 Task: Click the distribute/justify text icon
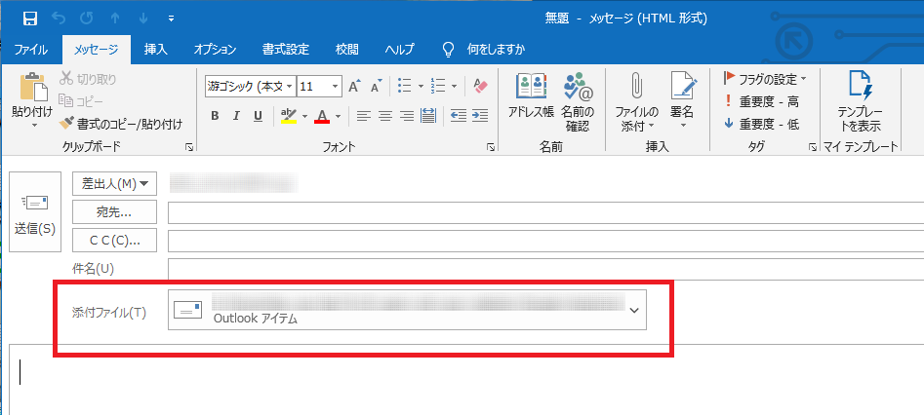point(427,116)
